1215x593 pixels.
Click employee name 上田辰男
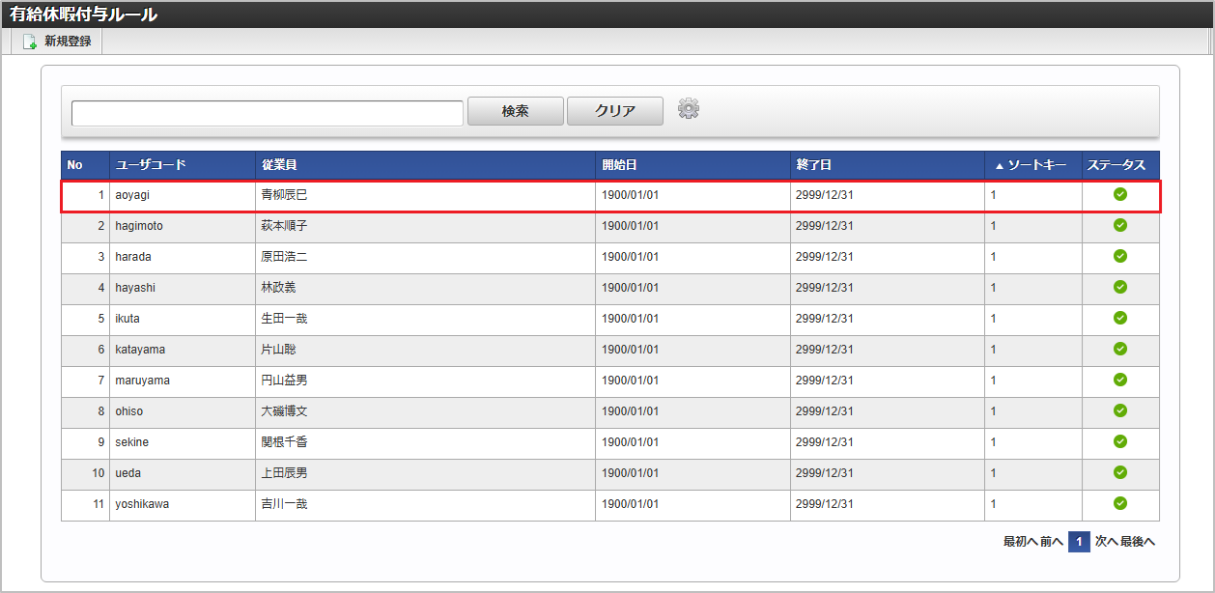284,473
